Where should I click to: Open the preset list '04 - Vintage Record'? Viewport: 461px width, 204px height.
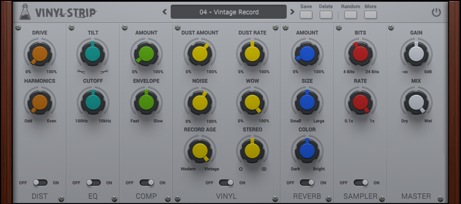pos(229,12)
